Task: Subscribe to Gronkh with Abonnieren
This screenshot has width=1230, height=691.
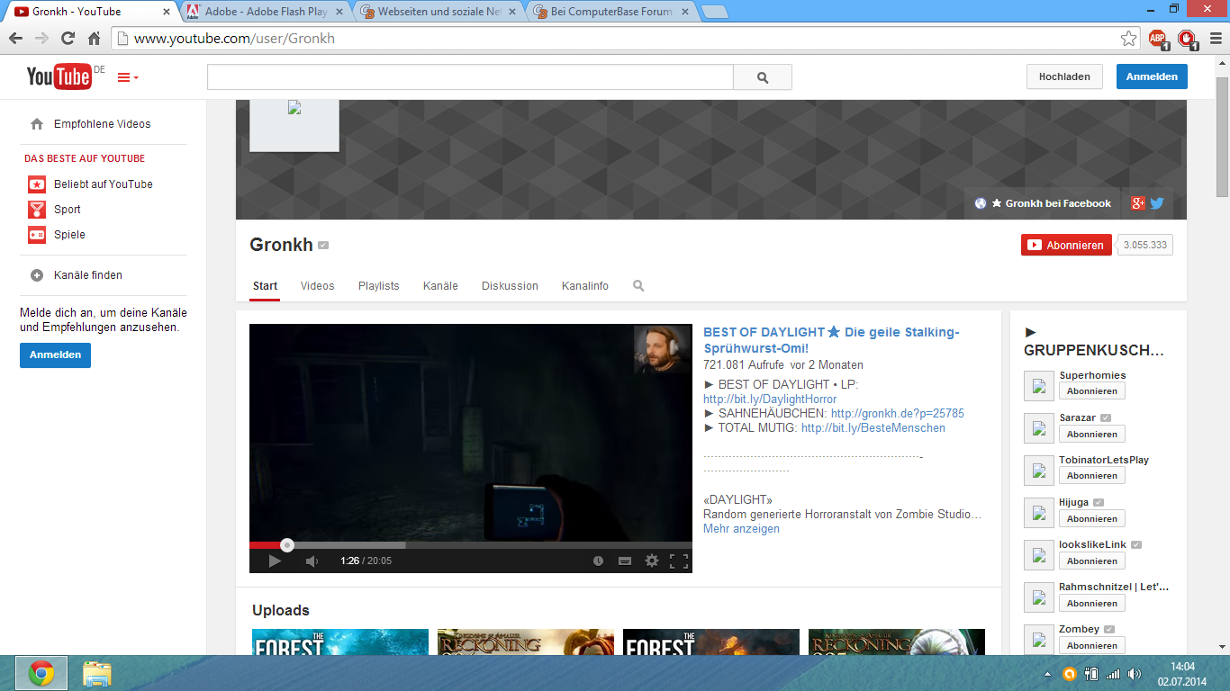Action: [1066, 245]
